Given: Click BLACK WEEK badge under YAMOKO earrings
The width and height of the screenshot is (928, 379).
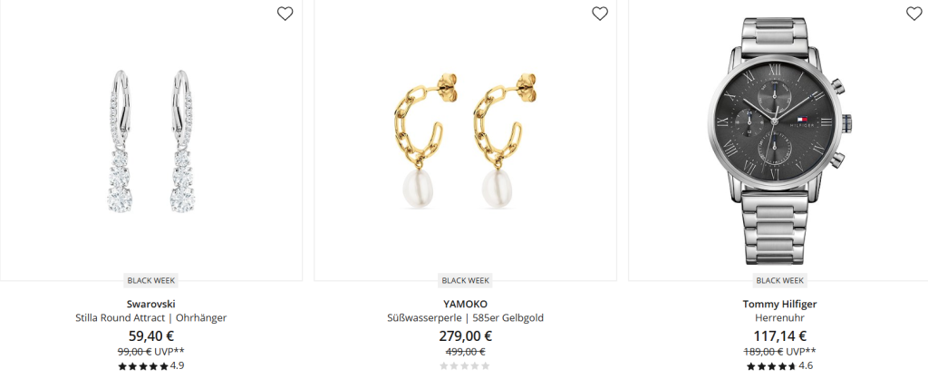Looking at the screenshot, I should click(465, 280).
